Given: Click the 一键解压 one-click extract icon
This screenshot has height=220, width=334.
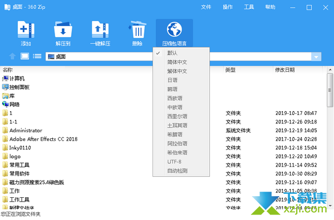Looking at the screenshot, I should [x=100, y=29].
